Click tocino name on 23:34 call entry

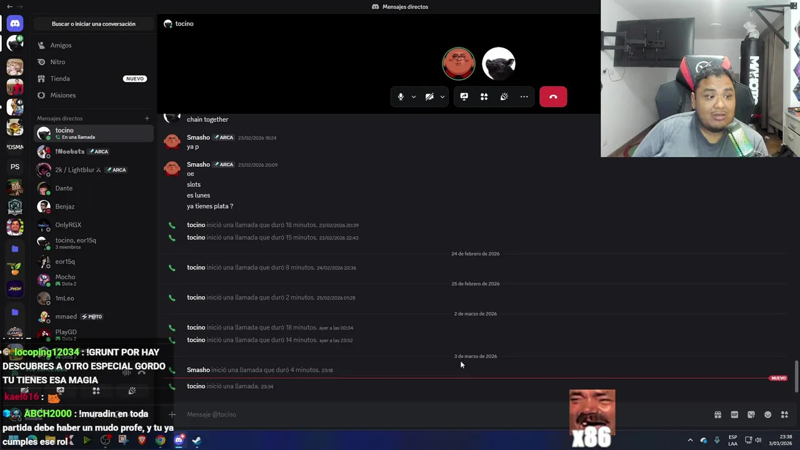(x=196, y=386)
